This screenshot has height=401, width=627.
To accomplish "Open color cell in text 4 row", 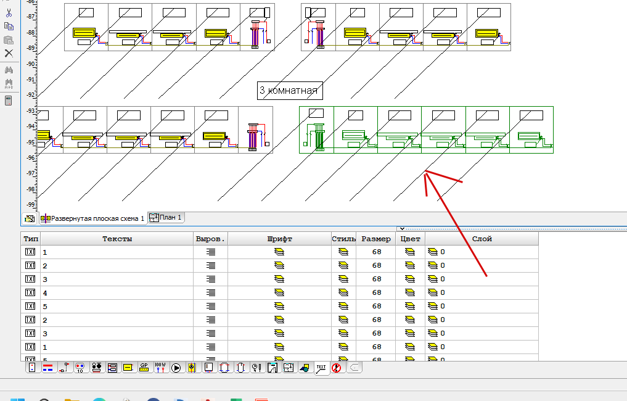I will click(410, 293).
